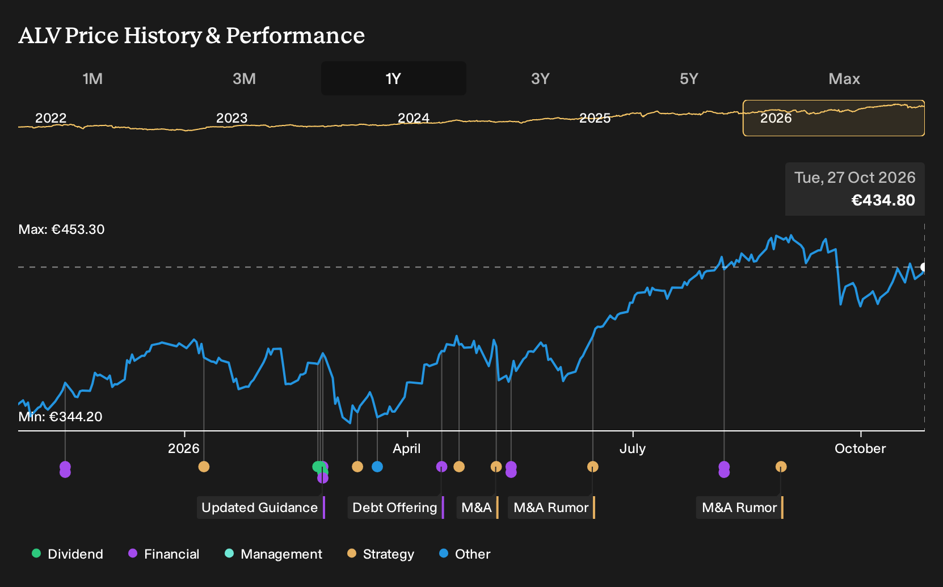Click purple financial marker above Debt Offering
This screenshot has height=587, width=943.
tap(442, 467)
